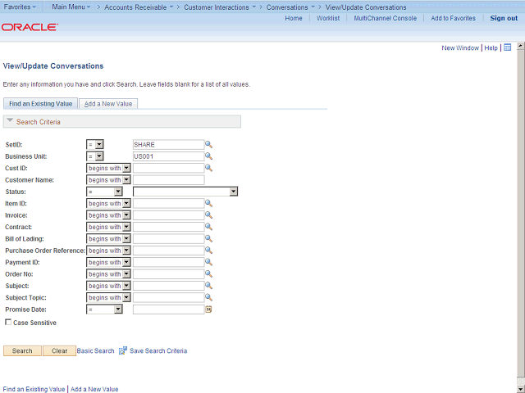The image size is (525, 393).
Task: Select View/Update Conversations breadcrumb
Action: (x=366, y=7)
